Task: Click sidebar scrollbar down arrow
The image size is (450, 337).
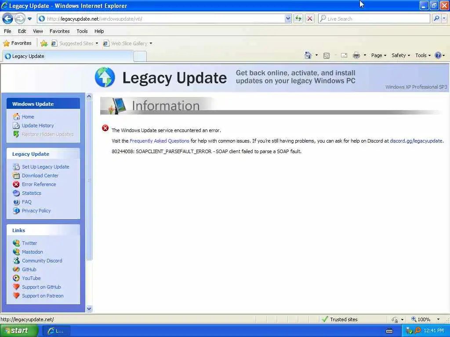Action: coord(89,309)
